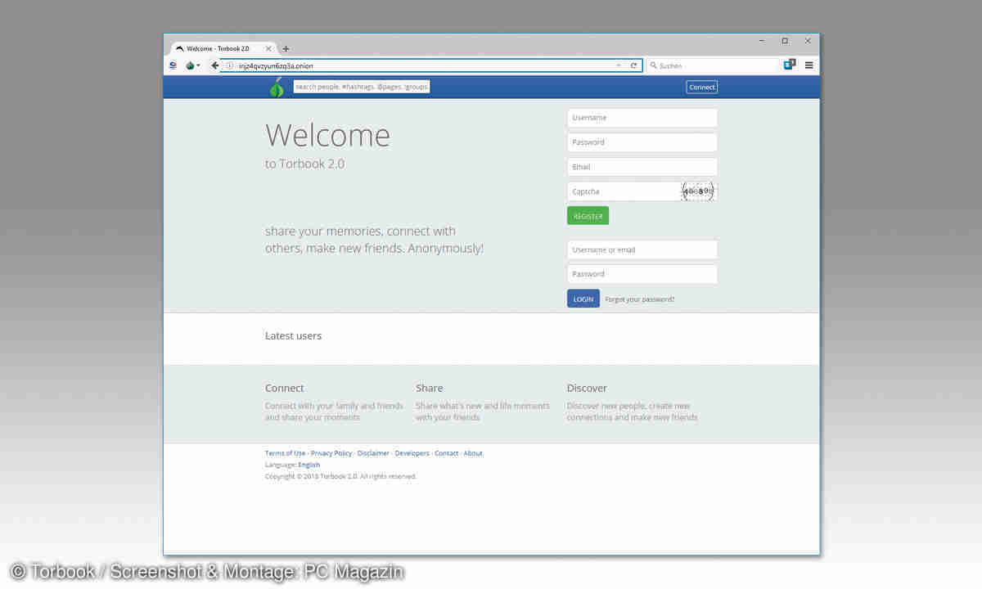Change language via the English link
The image size is (982, 589).
coord(309,465)
